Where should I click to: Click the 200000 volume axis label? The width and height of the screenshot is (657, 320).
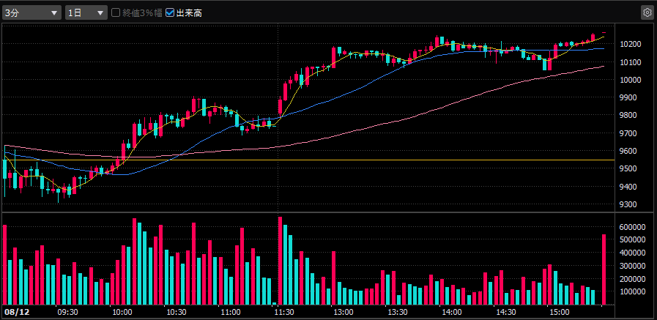point(632,279)
